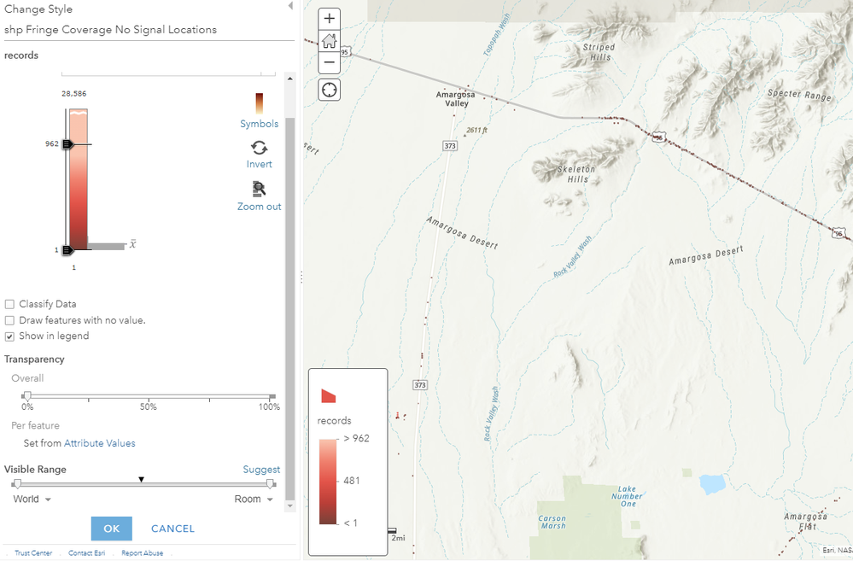The width and height of the screenshot is (853, 561).
Task: Click the current scale marker on Visible Range
Action: point(142,479)
